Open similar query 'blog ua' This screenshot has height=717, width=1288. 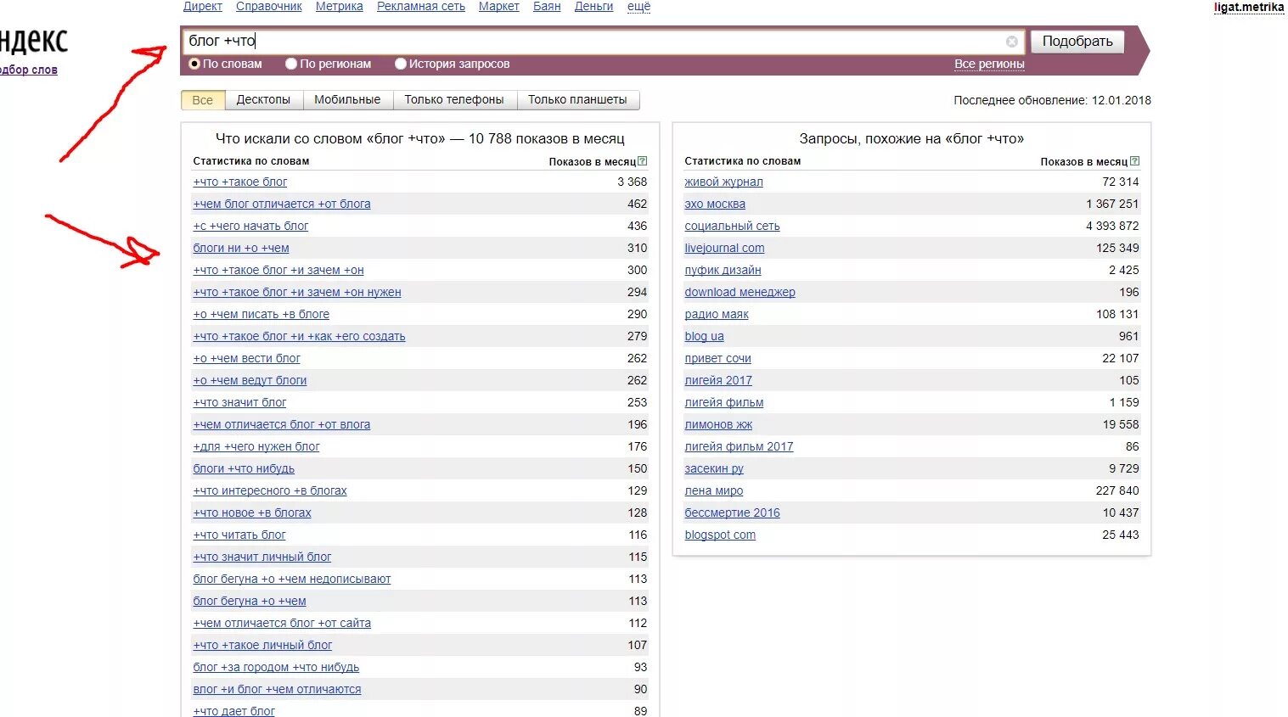[704, 336]
